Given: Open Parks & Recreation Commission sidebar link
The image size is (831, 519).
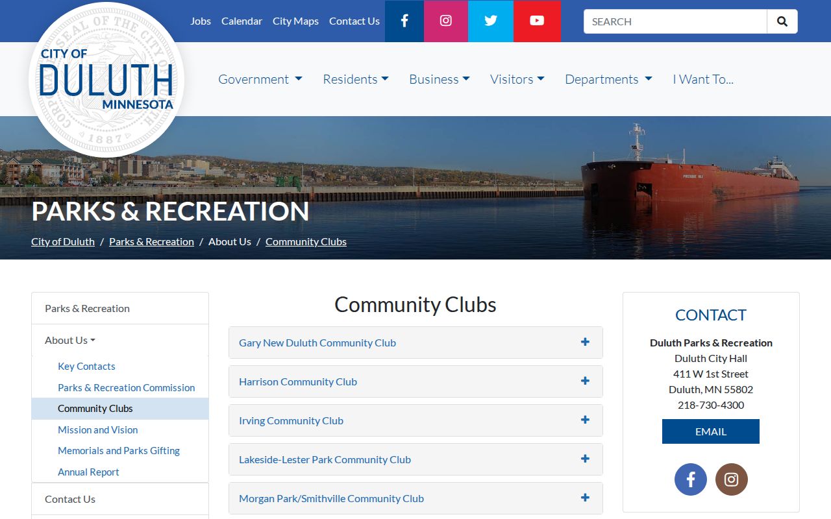Looking at the screenshot, I should point(127,387).
